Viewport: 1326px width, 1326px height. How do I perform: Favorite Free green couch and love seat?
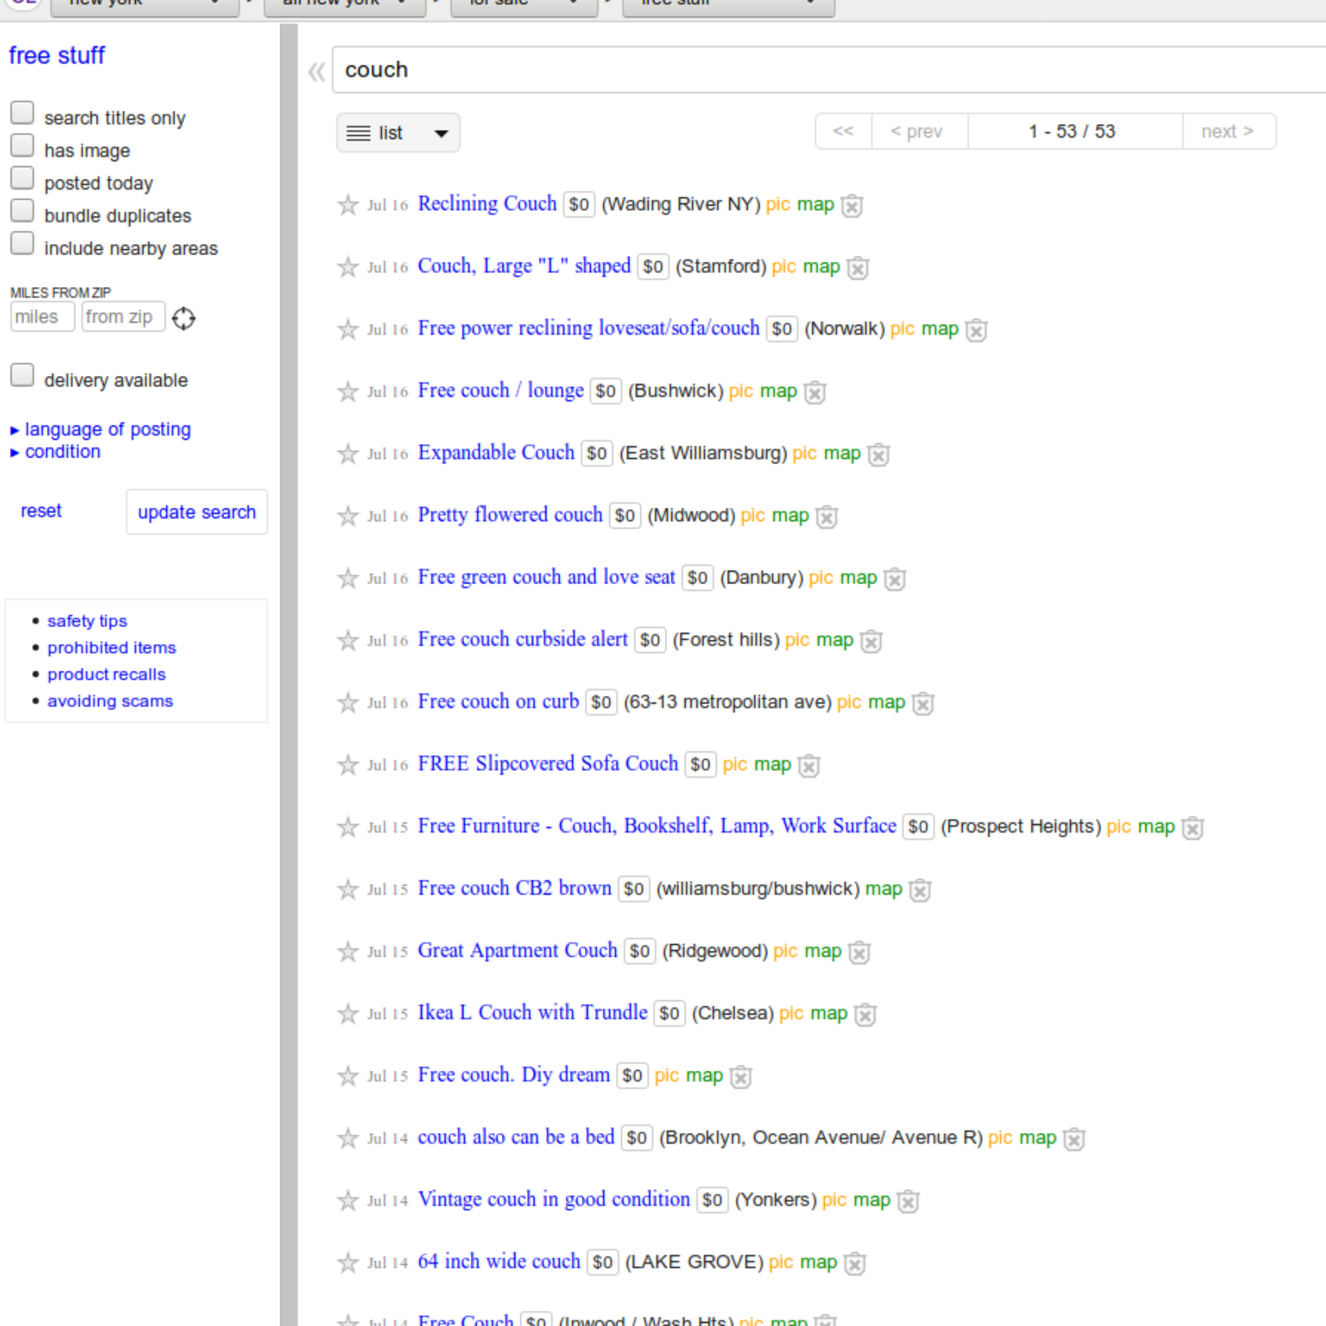[348, 578]
